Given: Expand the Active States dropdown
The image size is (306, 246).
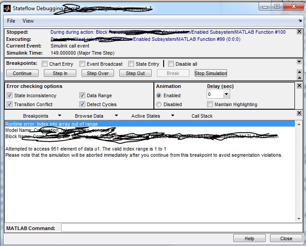Looking at the screenshot, I should click(173, 116).
